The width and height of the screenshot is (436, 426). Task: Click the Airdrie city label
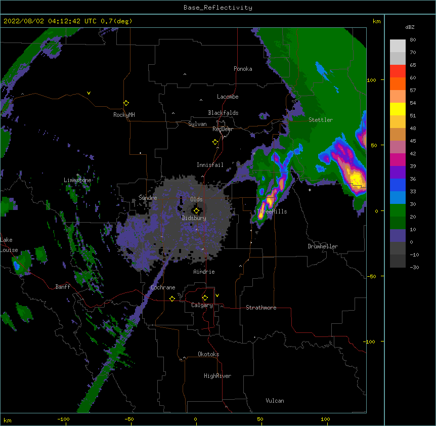pos(204,272)
